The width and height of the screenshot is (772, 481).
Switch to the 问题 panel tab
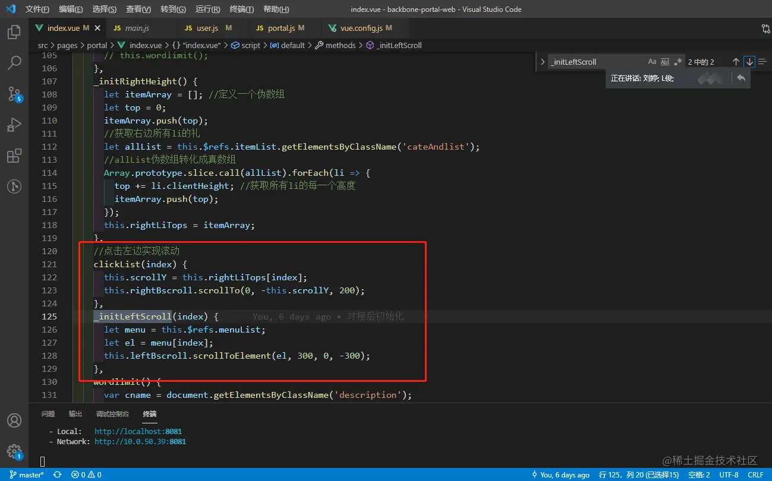pos(48,414)
